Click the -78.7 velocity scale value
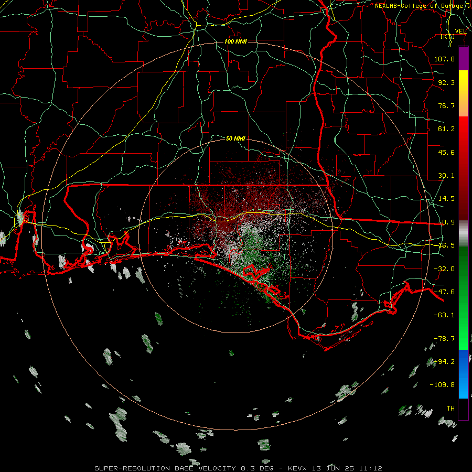 (x=444, y=339)
